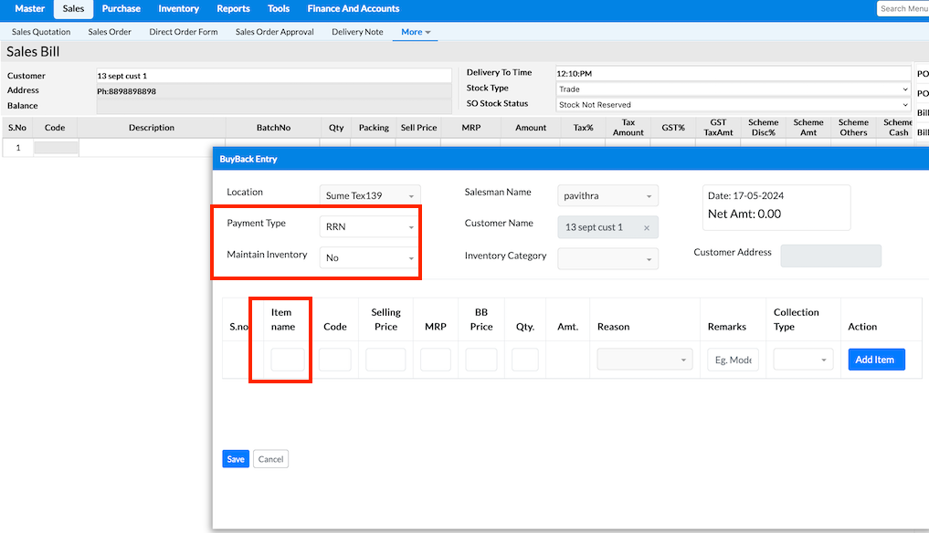929x533 pixels.
Task: Cancel the BuyBack entry dialog
Action: (x=270, y=459)
